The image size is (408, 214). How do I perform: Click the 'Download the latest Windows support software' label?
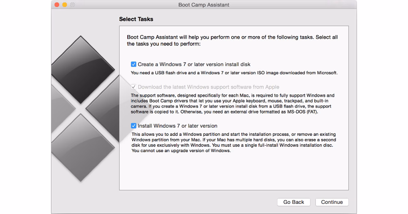[x=208, y=87]
